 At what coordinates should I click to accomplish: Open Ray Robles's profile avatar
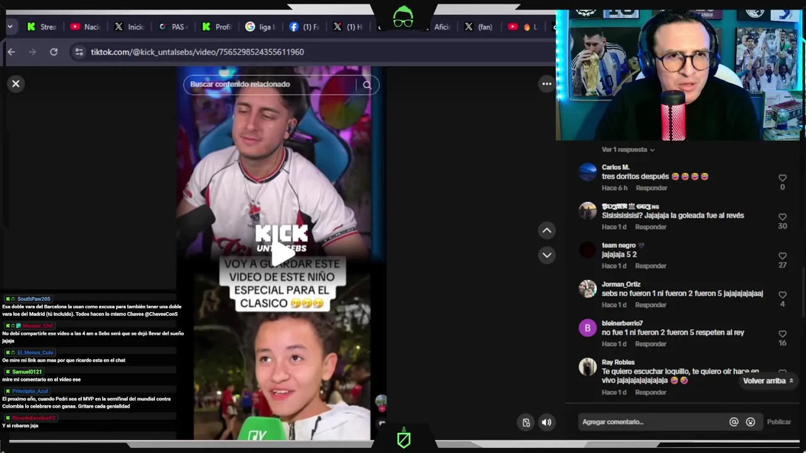point(587,367)
